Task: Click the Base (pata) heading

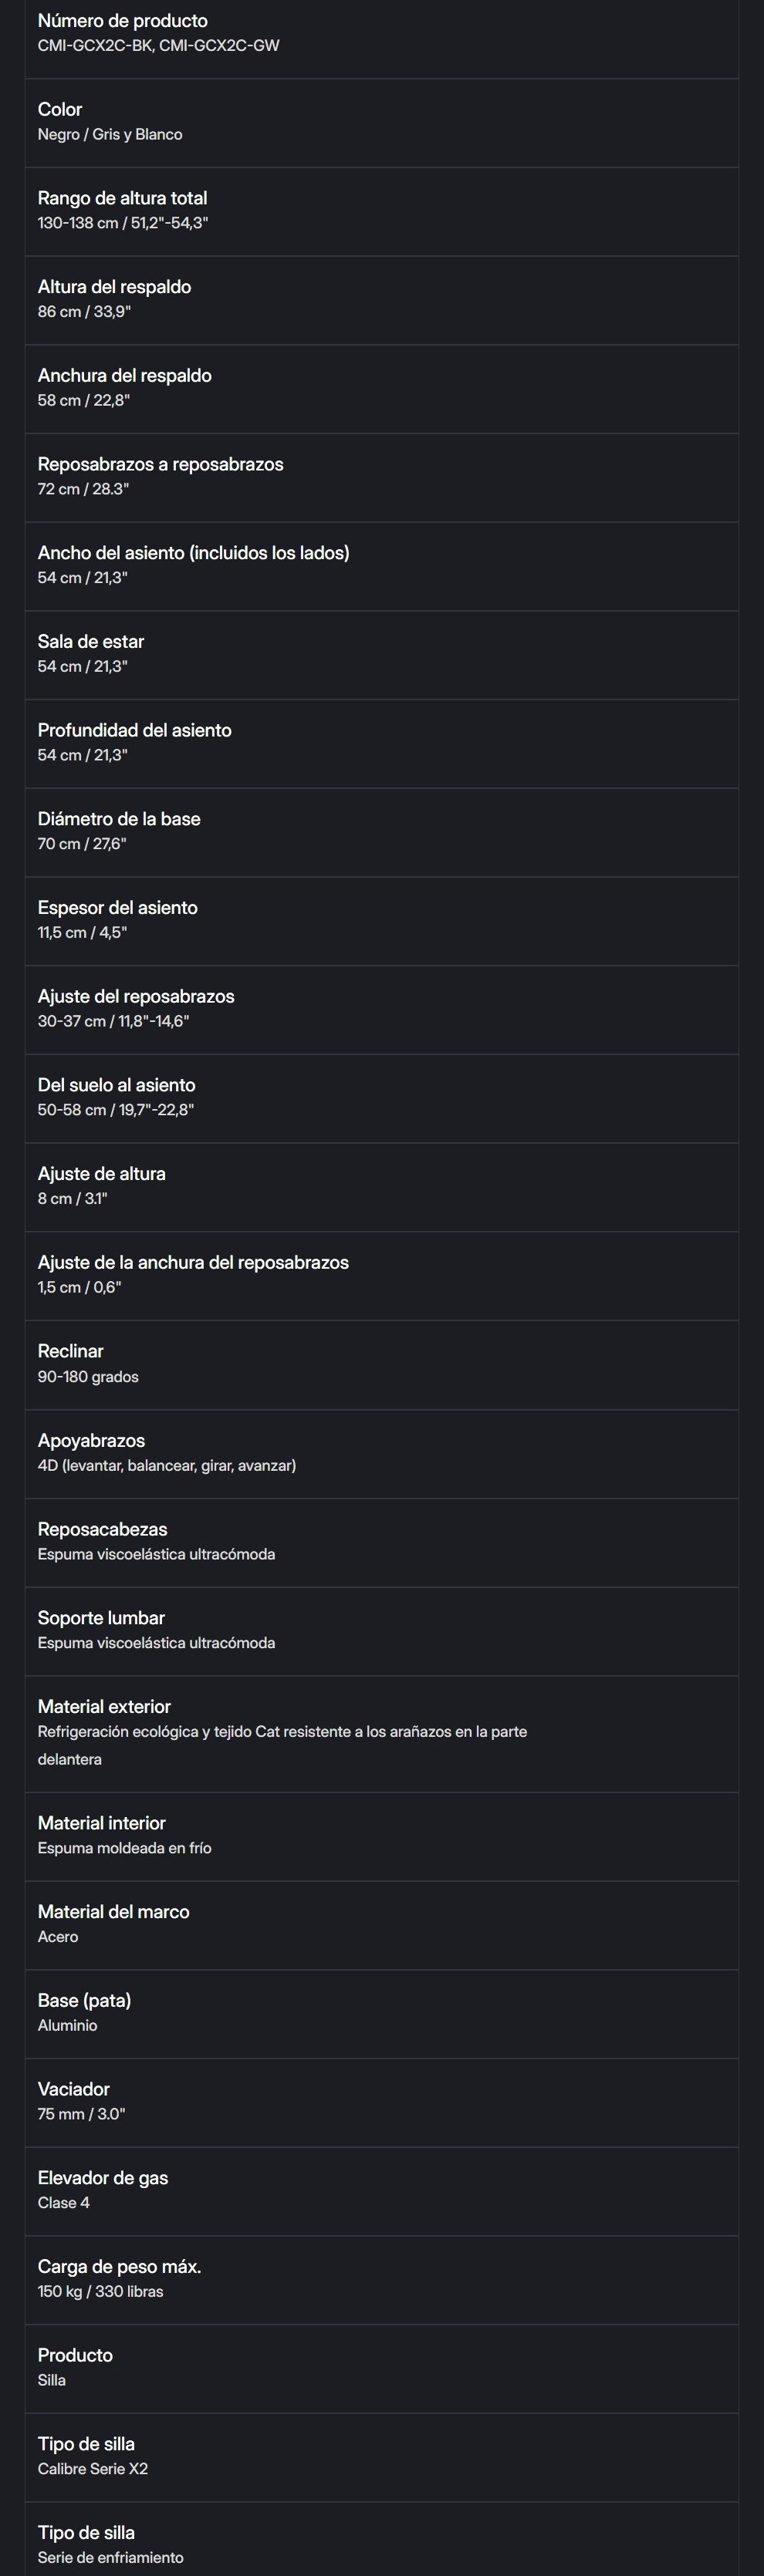Action: [x=84, y=2000]
